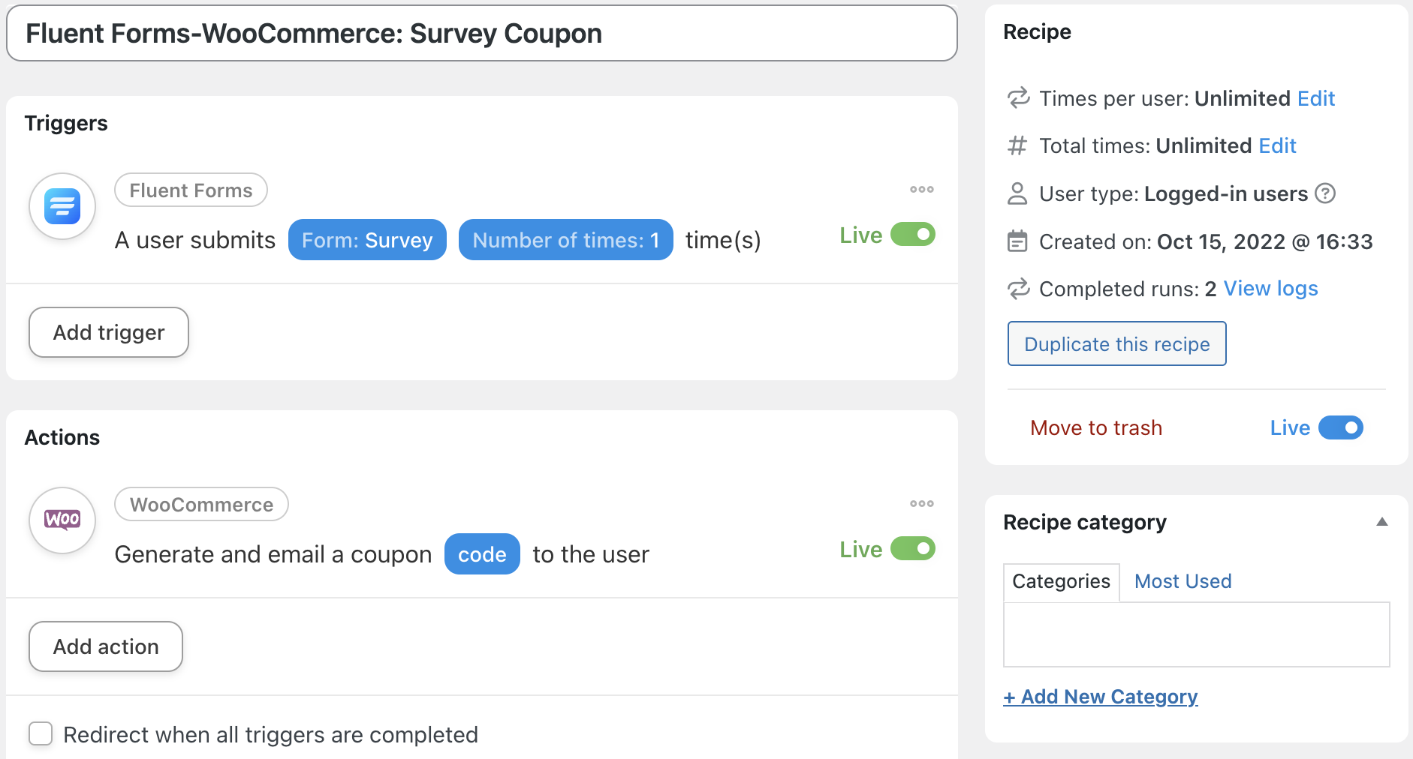Click the Add trigger button
This screenshot has width=1413, height=759.
pos(109,332)
